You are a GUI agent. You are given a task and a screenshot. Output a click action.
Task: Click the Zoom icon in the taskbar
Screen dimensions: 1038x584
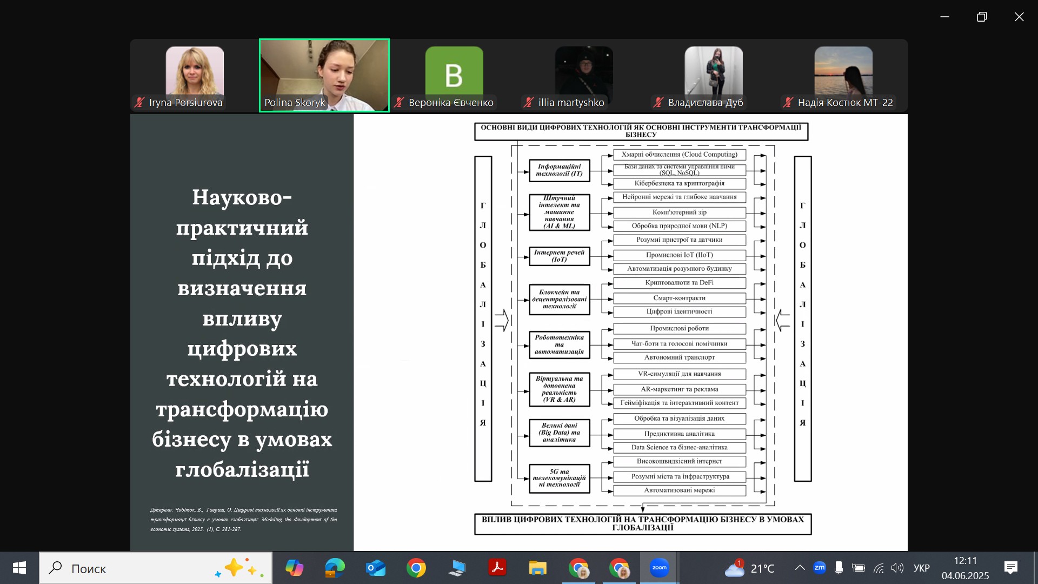[659, 568]
